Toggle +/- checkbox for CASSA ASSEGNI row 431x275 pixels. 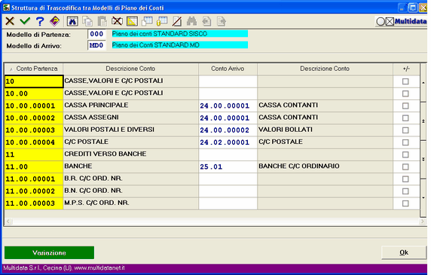click(x=405, y=118)
